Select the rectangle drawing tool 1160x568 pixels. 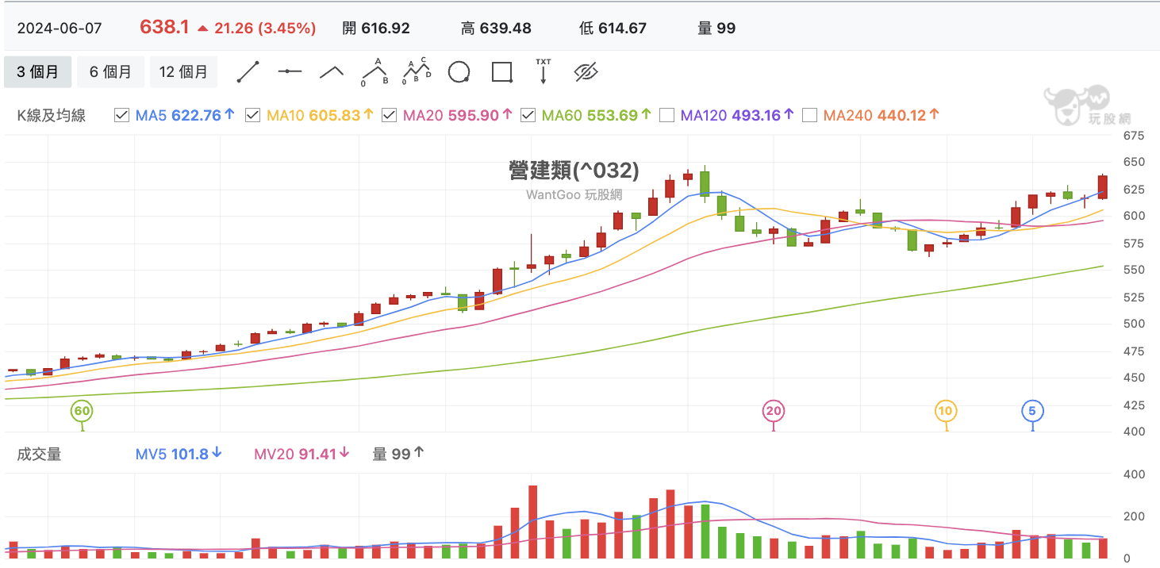501,72
